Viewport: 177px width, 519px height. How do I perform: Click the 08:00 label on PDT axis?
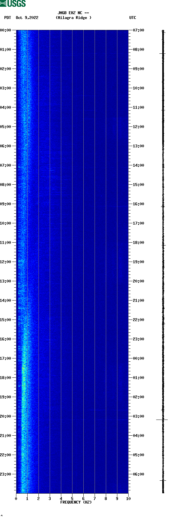tap(6, 185)
